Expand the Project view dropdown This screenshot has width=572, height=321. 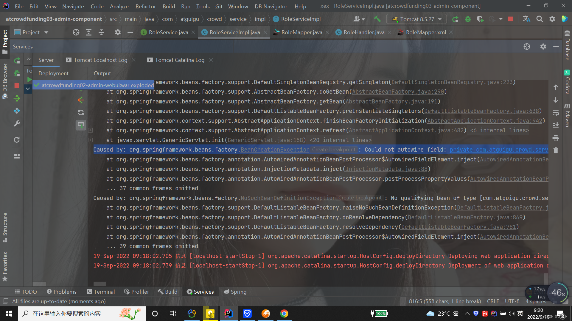[x=46, y=32]
